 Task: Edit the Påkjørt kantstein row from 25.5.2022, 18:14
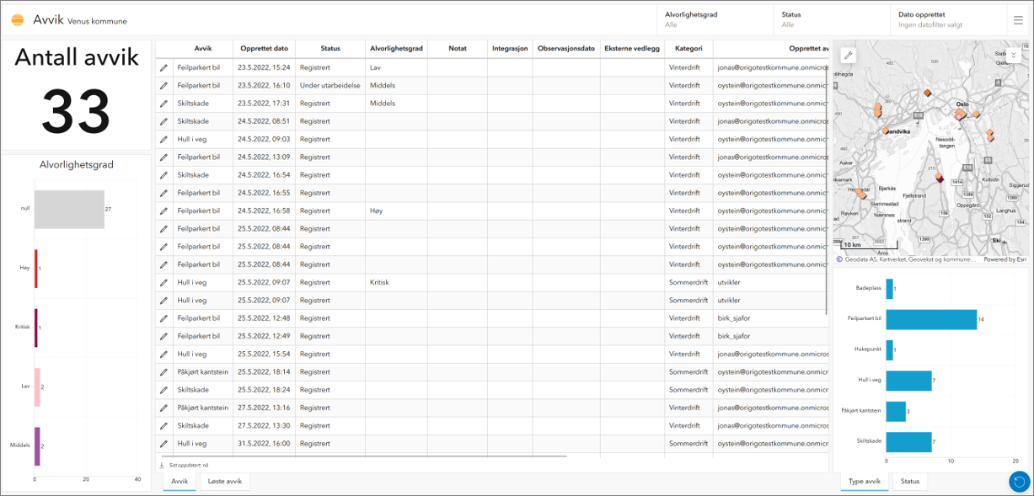tap(164, 371)
